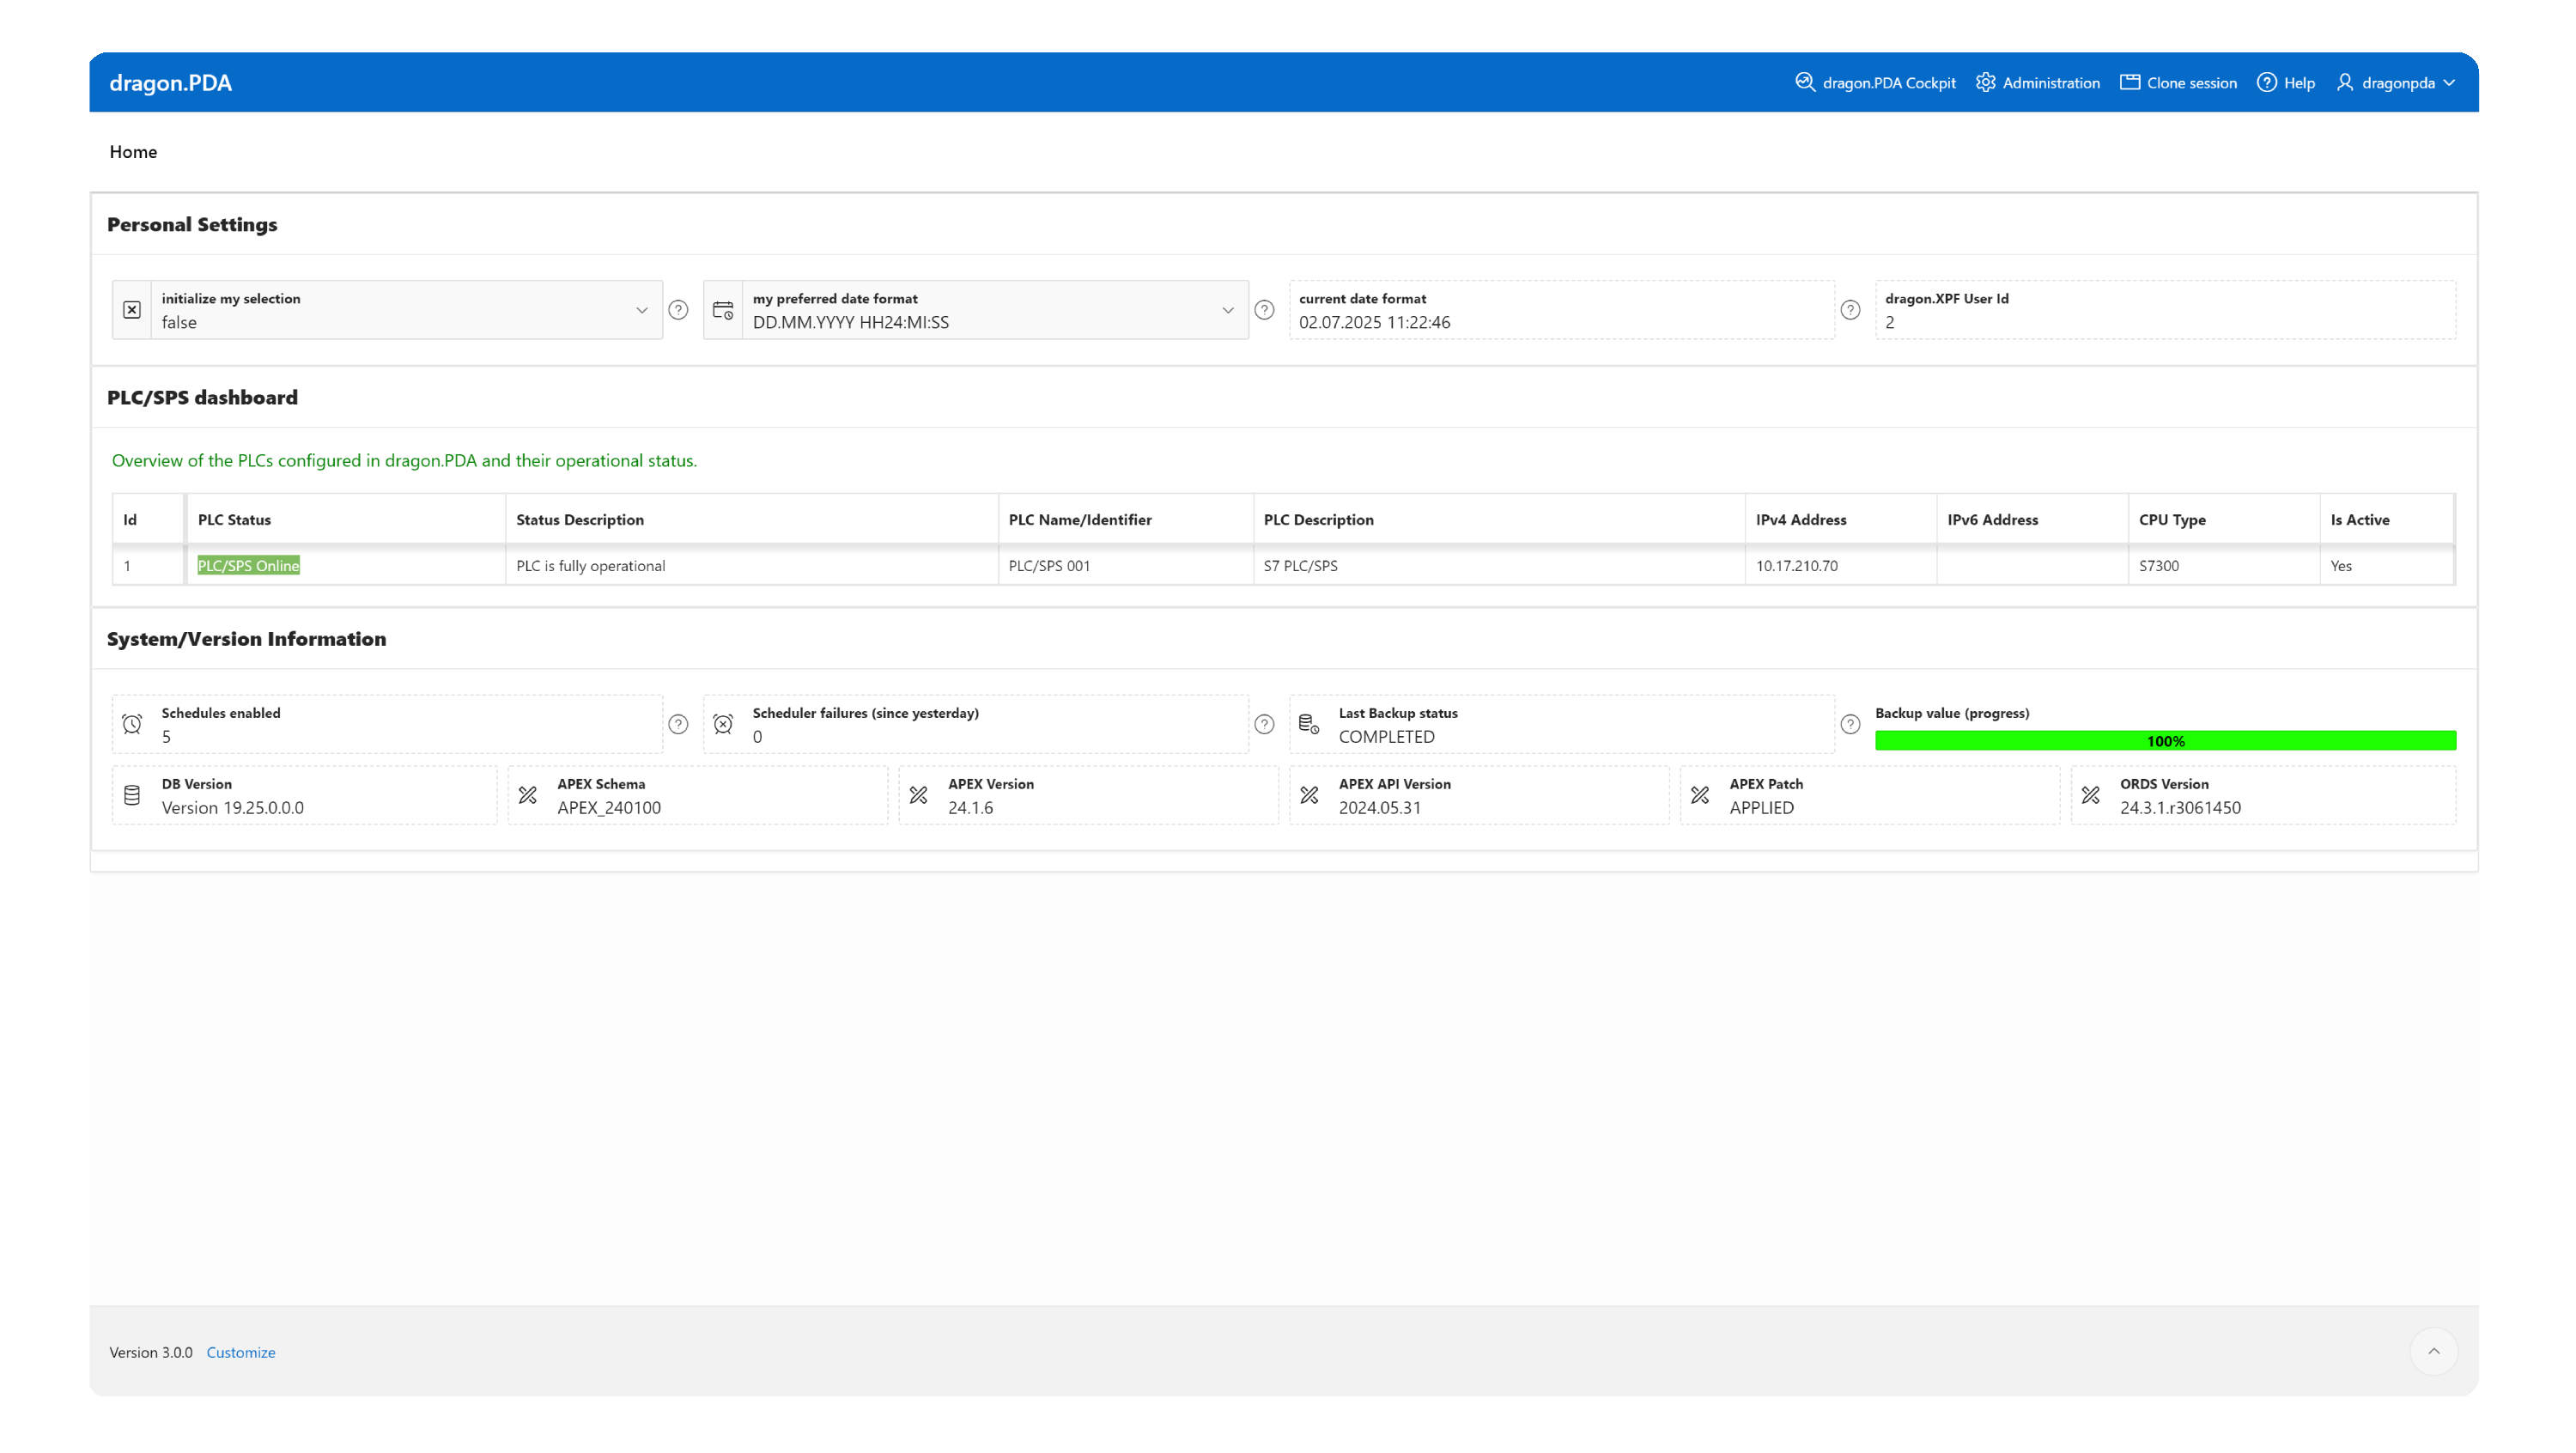Click help icon next to Schedules enabled
This screenshot has height=1453, width=2576.
coord(678,724)
